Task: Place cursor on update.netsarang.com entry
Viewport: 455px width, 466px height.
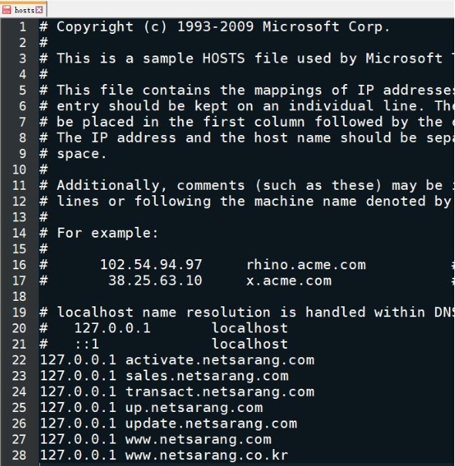Action: click(x=211, y=424)
